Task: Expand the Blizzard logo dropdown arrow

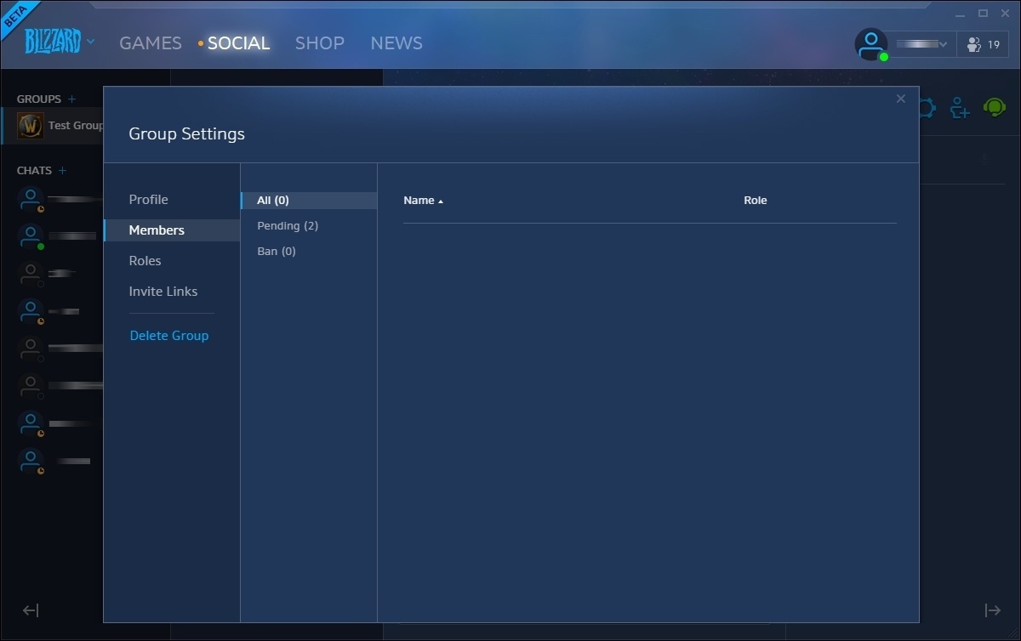Action: [x=91, y=42]
